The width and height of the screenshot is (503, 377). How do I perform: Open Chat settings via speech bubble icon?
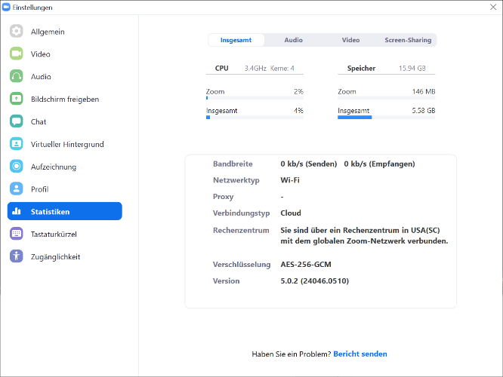pos(17,121)
